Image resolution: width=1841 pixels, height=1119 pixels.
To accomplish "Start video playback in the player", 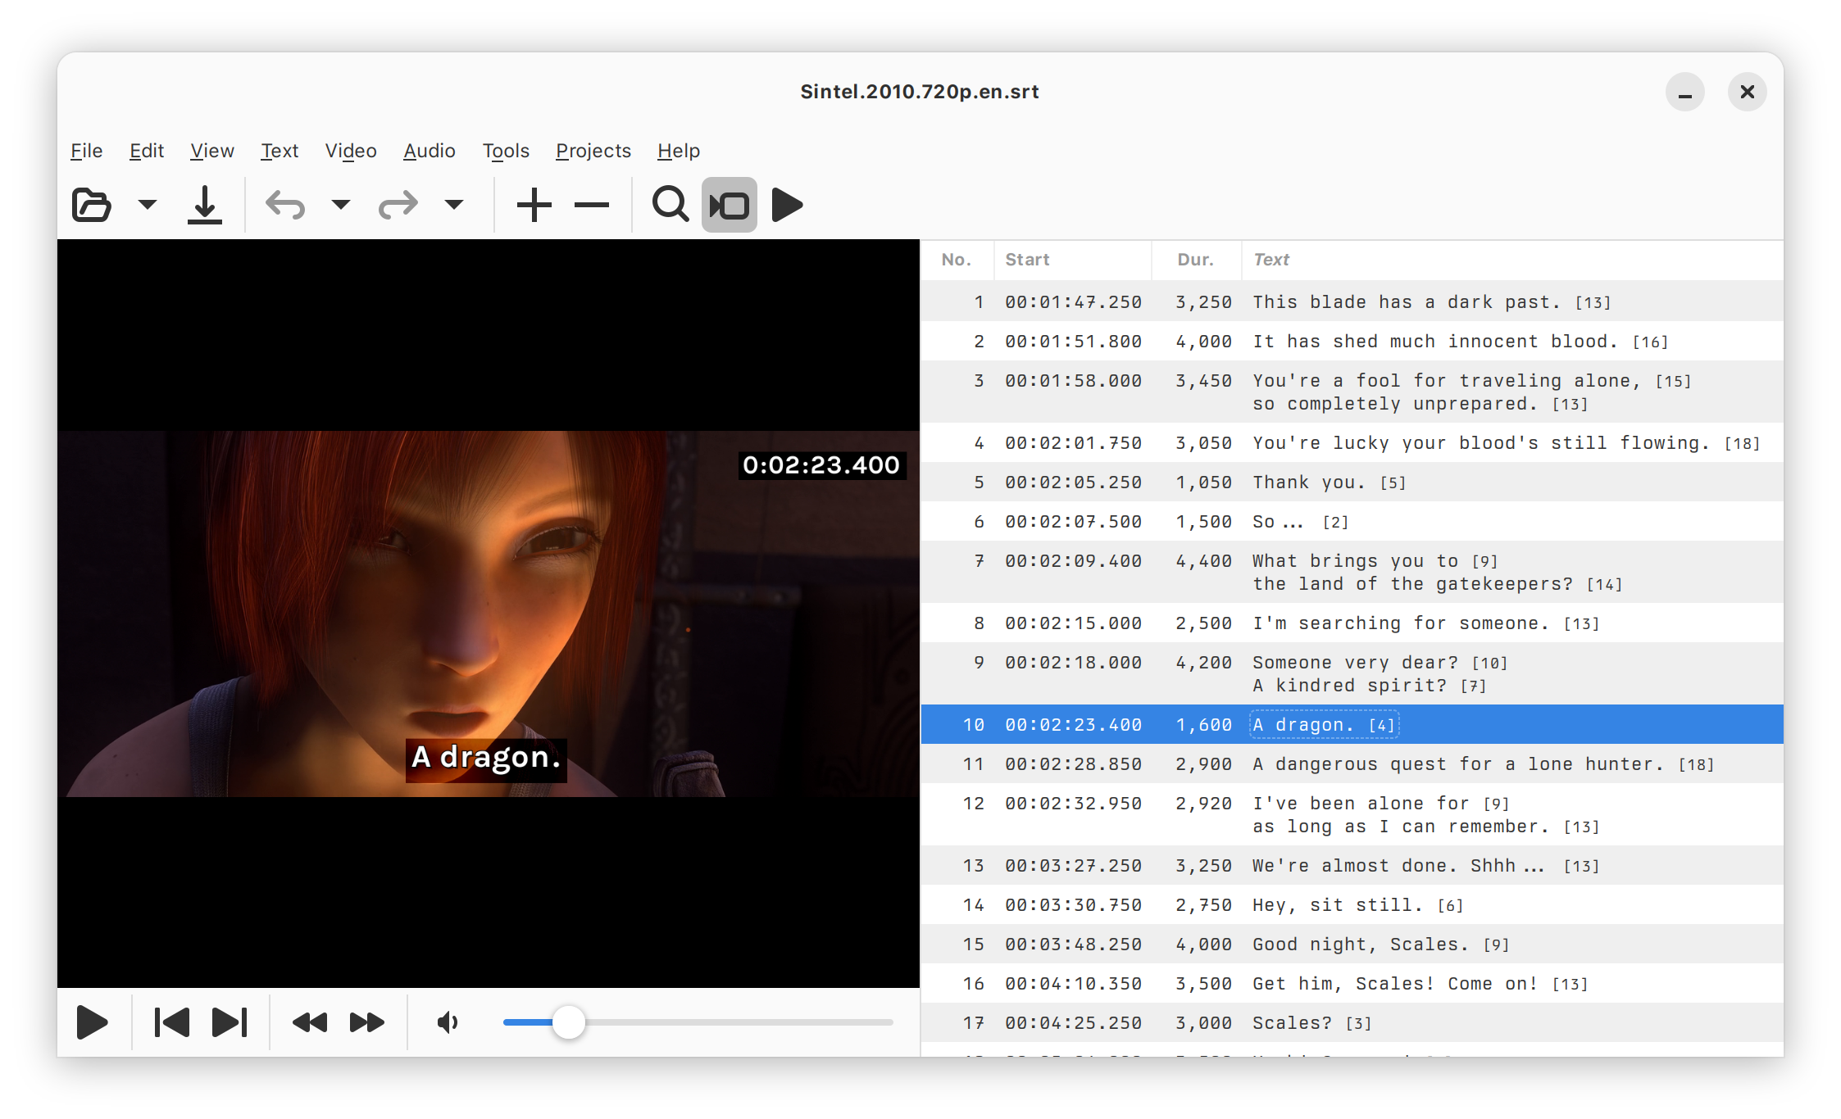I will (x=92, y=1022).
